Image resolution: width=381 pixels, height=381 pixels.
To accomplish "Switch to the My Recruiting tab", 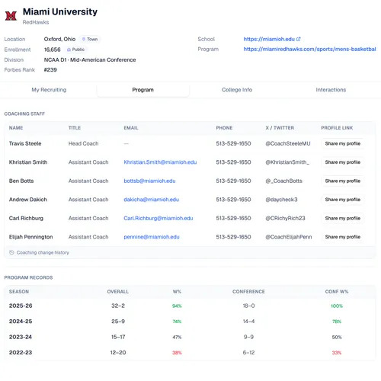I will (49, 90).
